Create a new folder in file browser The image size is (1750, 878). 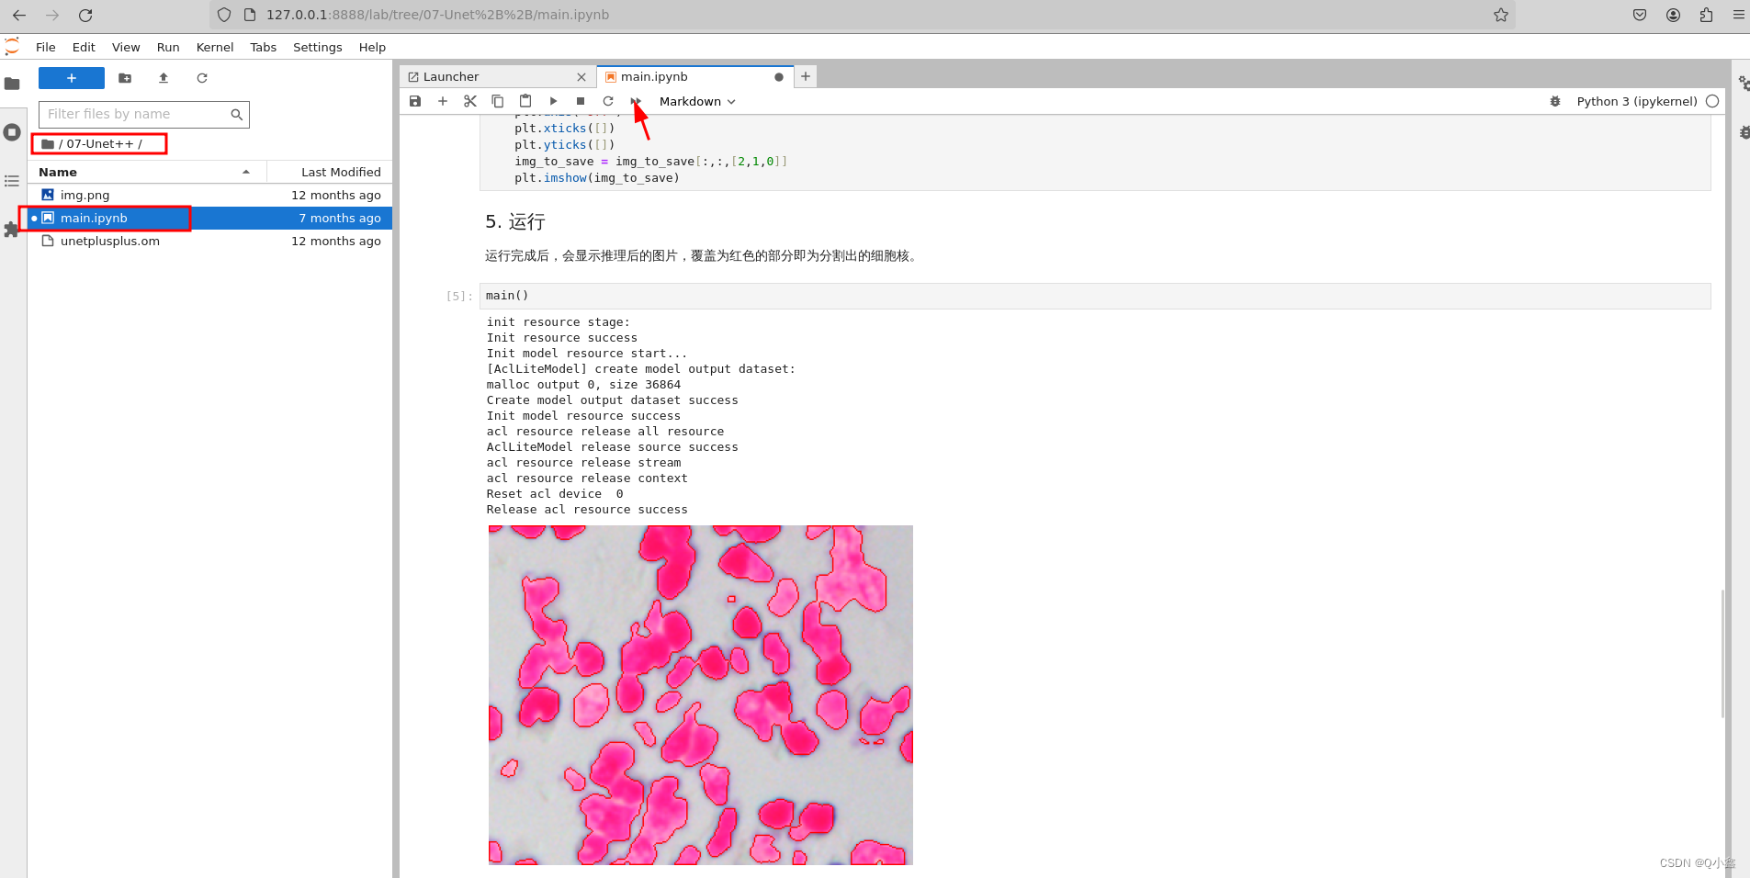click(125, 78)
